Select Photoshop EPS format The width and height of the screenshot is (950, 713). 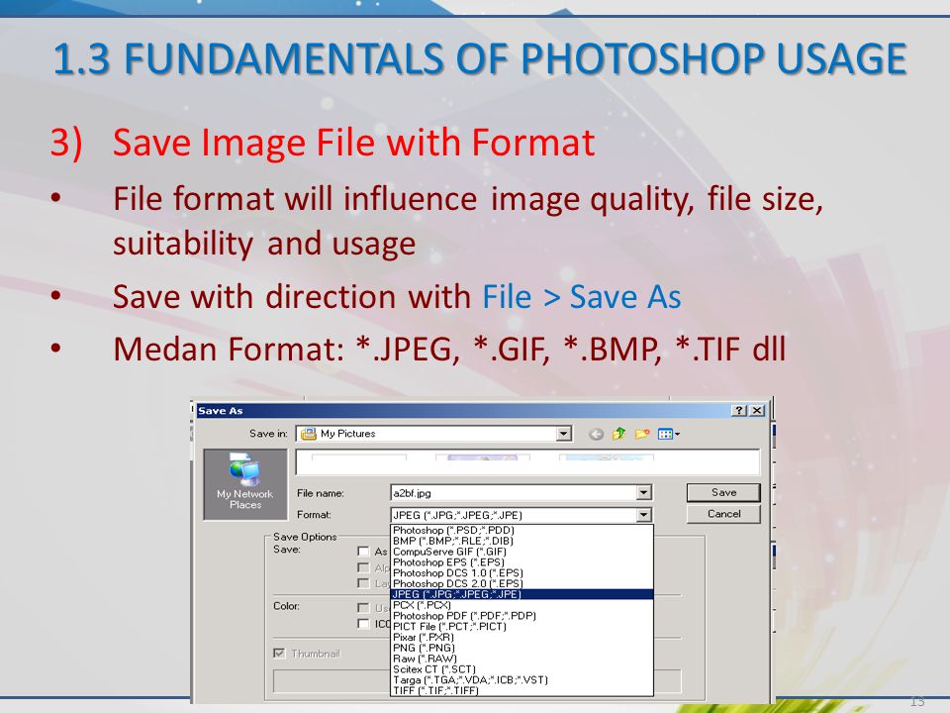pos(522,562)
